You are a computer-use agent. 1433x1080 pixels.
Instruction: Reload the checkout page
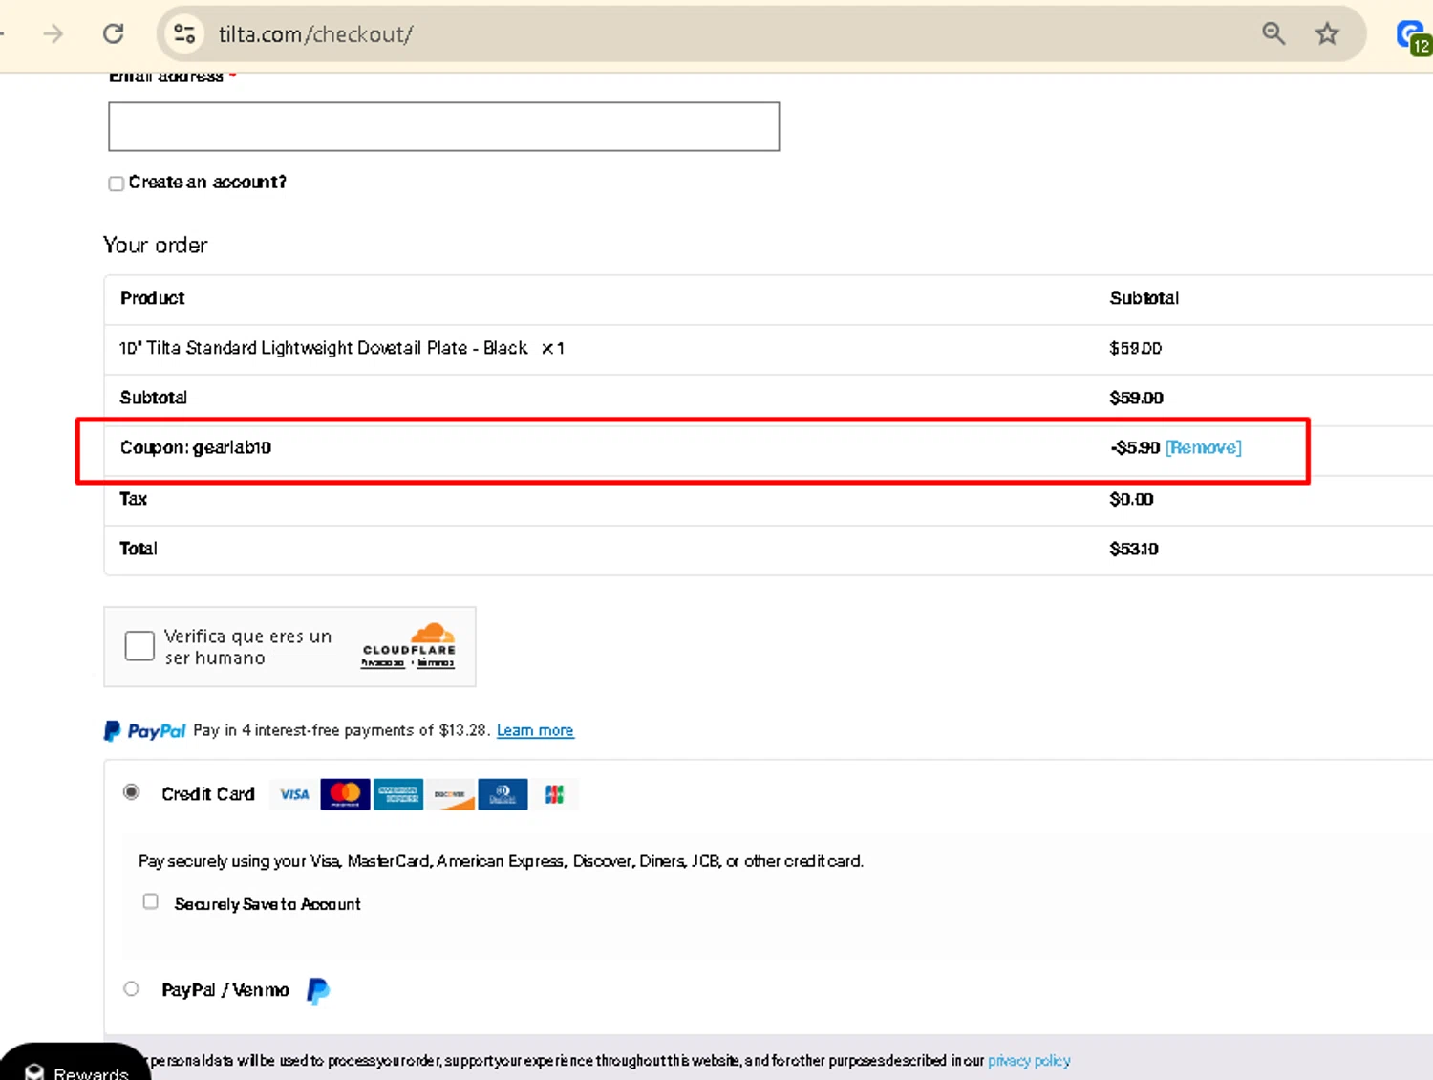click(x=114, y=34)
